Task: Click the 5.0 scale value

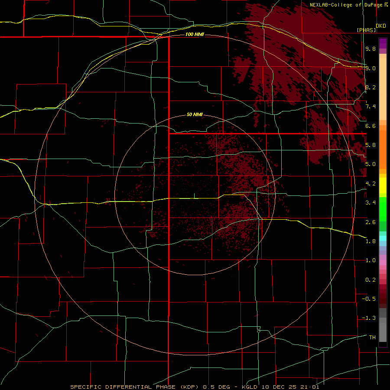Action: pyautogui.click(x=370, y=164)
